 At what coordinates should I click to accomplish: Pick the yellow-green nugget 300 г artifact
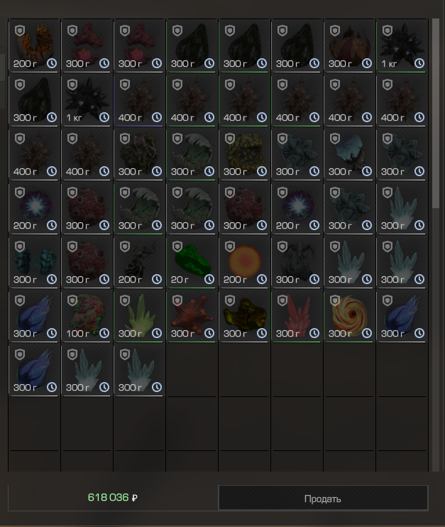pyautogui.click(x=244, y=316)
